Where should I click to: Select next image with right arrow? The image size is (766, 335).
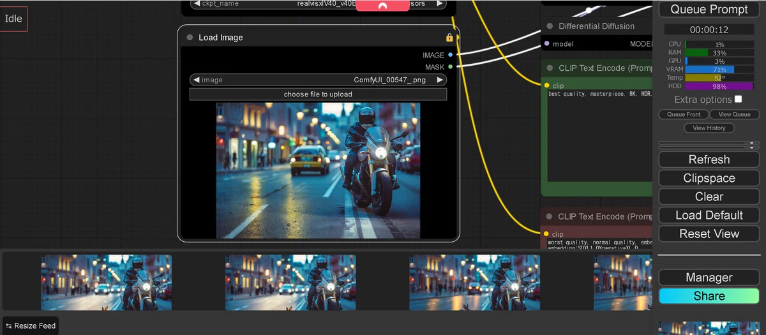point(440,80)
